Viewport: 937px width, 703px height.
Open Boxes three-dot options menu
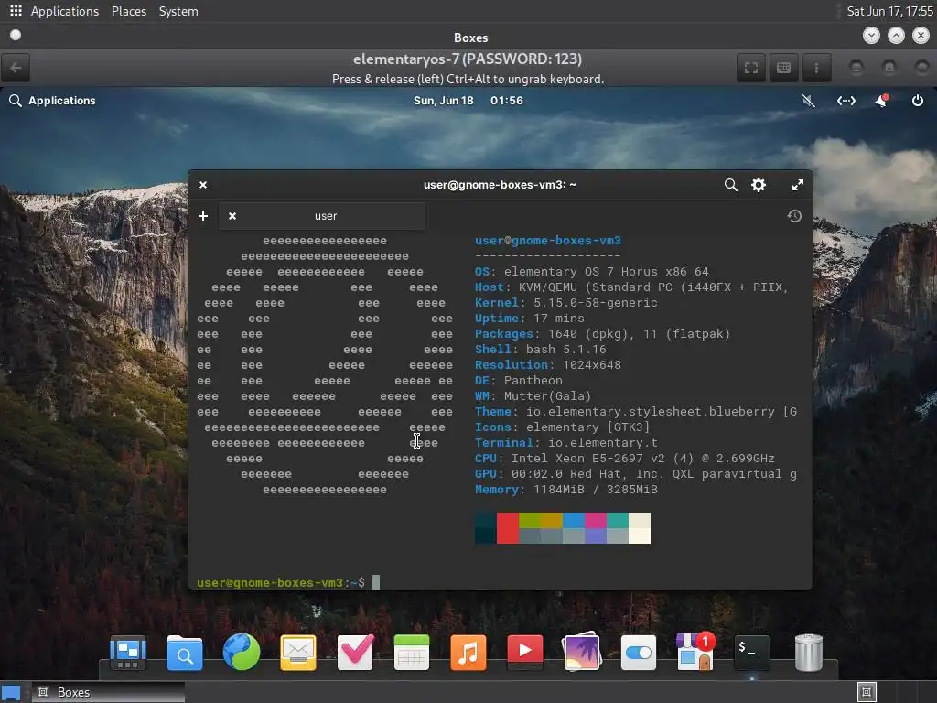[816, 68]
